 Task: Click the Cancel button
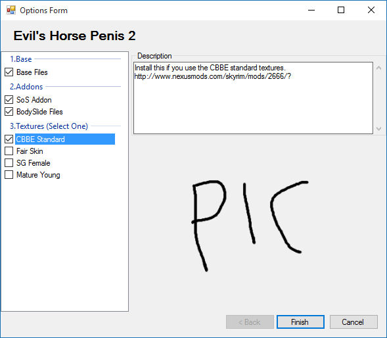tap(353, 322)
